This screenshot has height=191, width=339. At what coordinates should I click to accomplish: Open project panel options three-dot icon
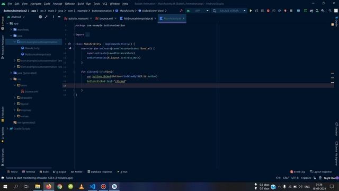click(x=53, y=16)
